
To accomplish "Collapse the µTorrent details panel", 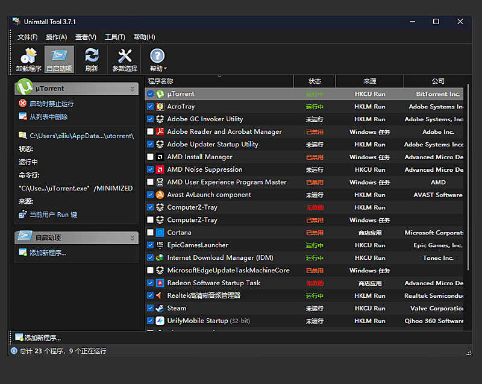I will pos(133,89).
